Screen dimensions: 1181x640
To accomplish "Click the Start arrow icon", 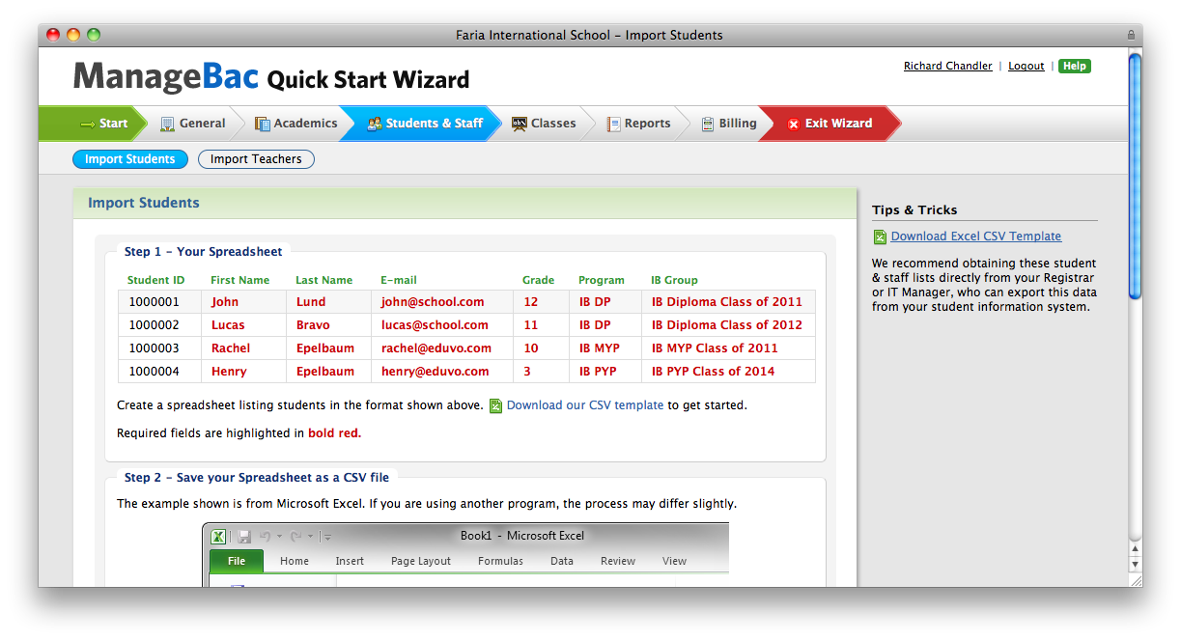I will pos(87,124).
